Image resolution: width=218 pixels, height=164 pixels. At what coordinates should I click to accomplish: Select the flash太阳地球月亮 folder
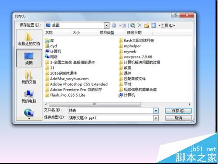pyautogui.click(x=136, y=40)
